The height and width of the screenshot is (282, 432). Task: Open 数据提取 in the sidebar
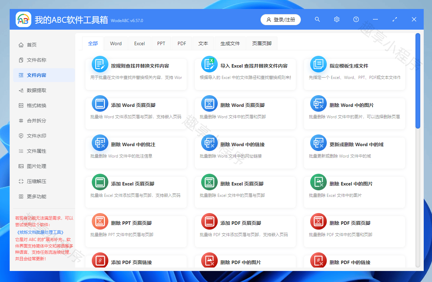[44, 90]
